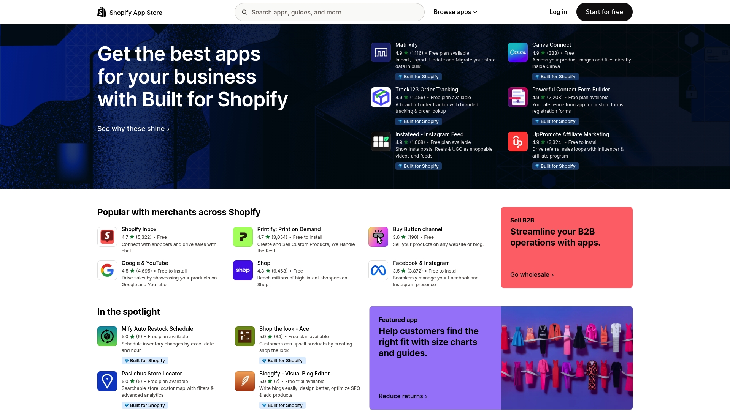Click the 'See why these shine' link

133,128
